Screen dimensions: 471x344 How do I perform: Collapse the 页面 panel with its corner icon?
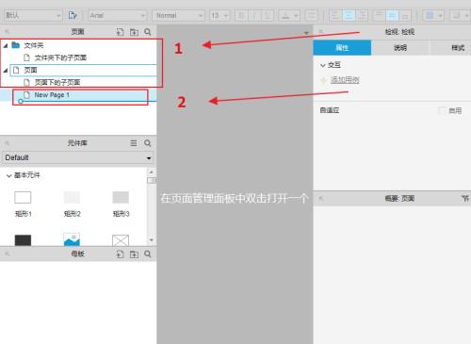point(7,32)
